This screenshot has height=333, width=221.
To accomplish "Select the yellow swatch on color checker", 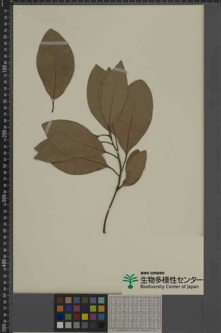I will [x=85, y=317].
